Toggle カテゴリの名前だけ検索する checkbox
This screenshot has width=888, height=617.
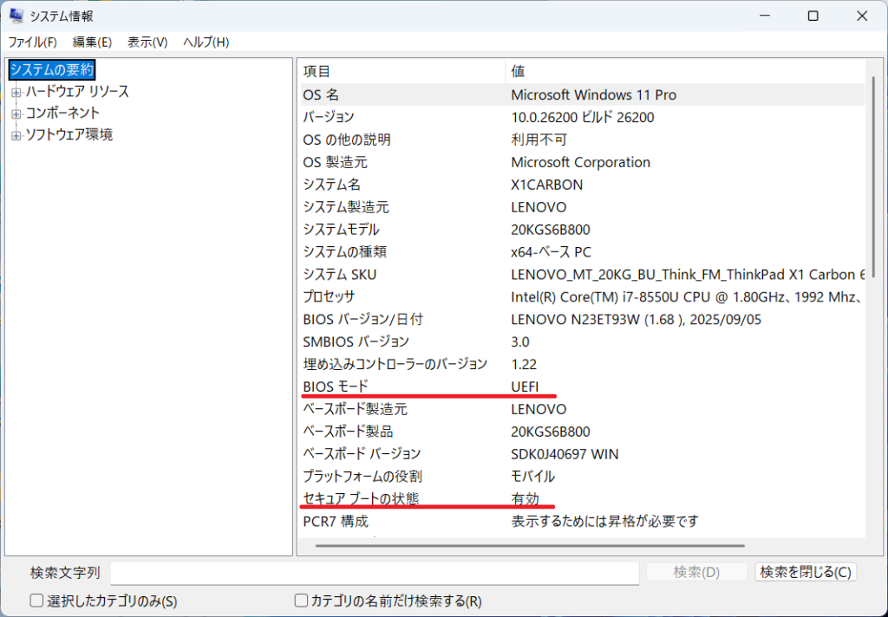pyautogui.click(x=301, y=601)
